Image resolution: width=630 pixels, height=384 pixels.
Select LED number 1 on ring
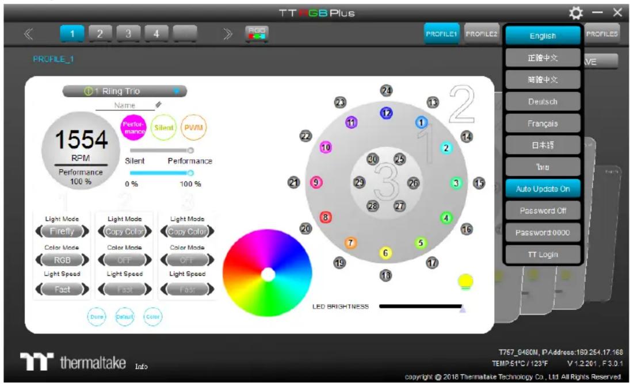[421, 122]
